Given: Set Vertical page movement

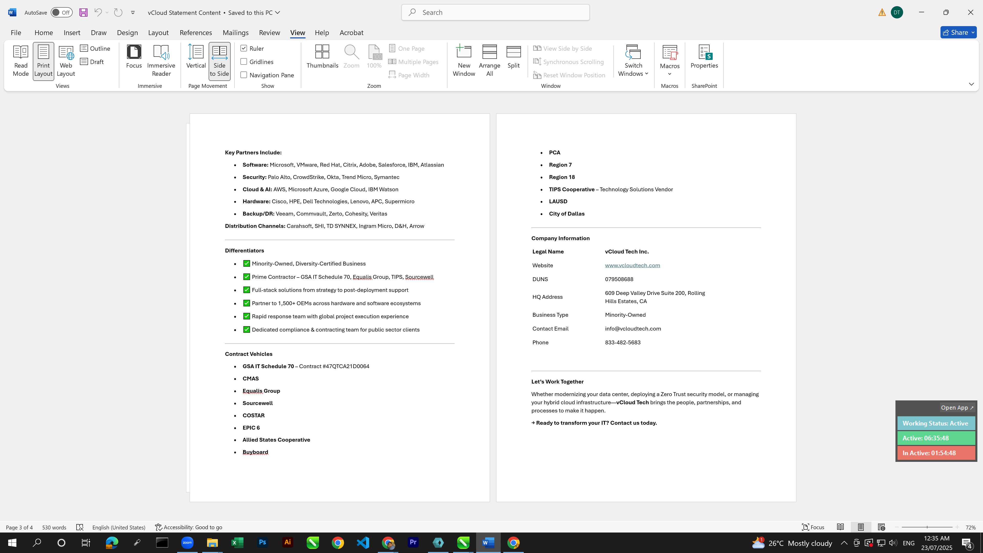Looking at the screenshot, I should tap(196, 57).
